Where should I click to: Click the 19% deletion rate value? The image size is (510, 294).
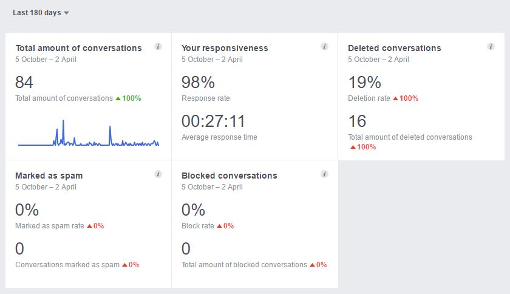coord(365,82)
